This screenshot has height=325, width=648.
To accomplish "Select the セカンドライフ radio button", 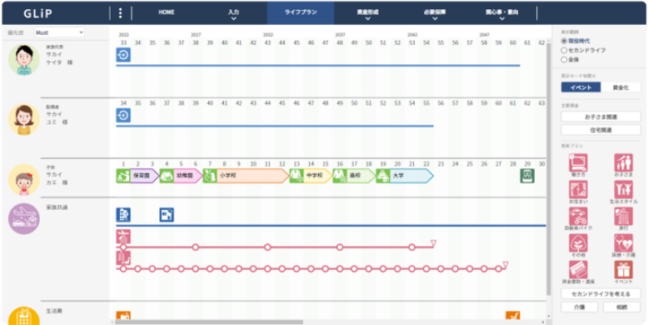I will tap(564, 50).
